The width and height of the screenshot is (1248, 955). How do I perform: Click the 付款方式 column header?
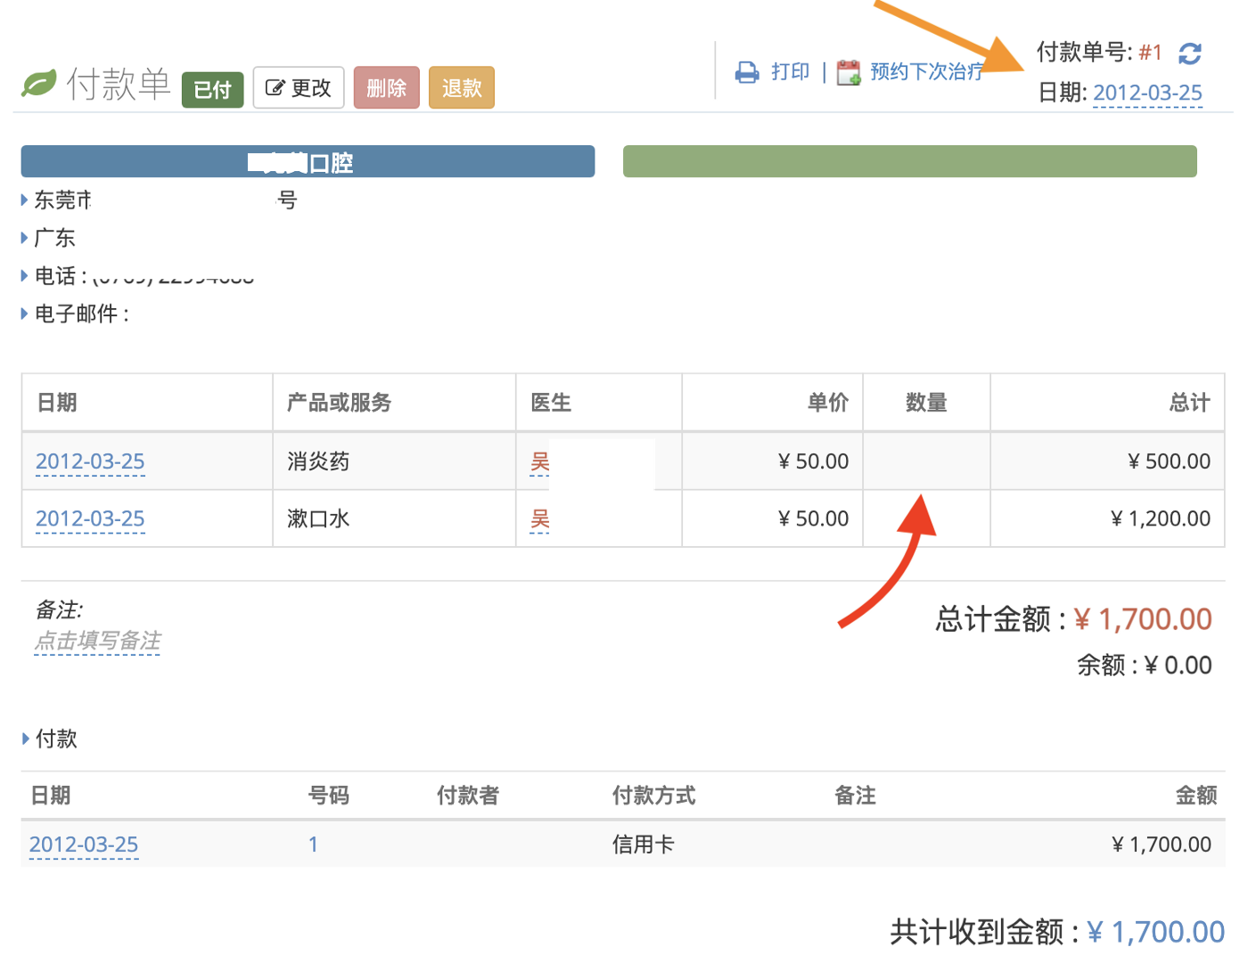click(653, 796)
